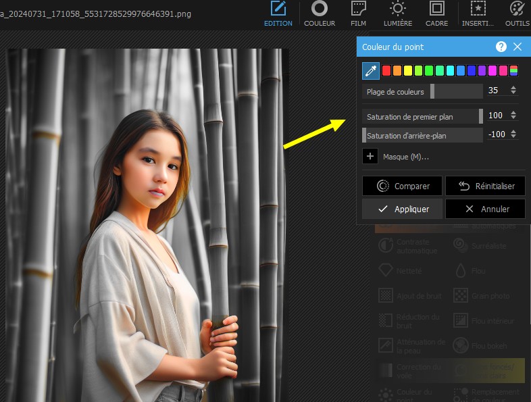The image size is (531, 402).
Task: Select the Atténuation de la peau filter
Action: coord(412,346)
